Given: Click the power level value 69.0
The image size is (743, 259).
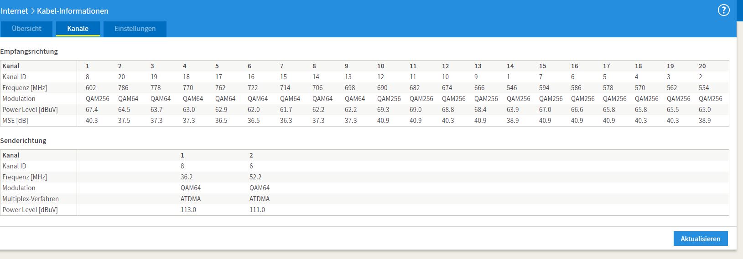Looking at the screenshot, I should click(x=416, y=110).
